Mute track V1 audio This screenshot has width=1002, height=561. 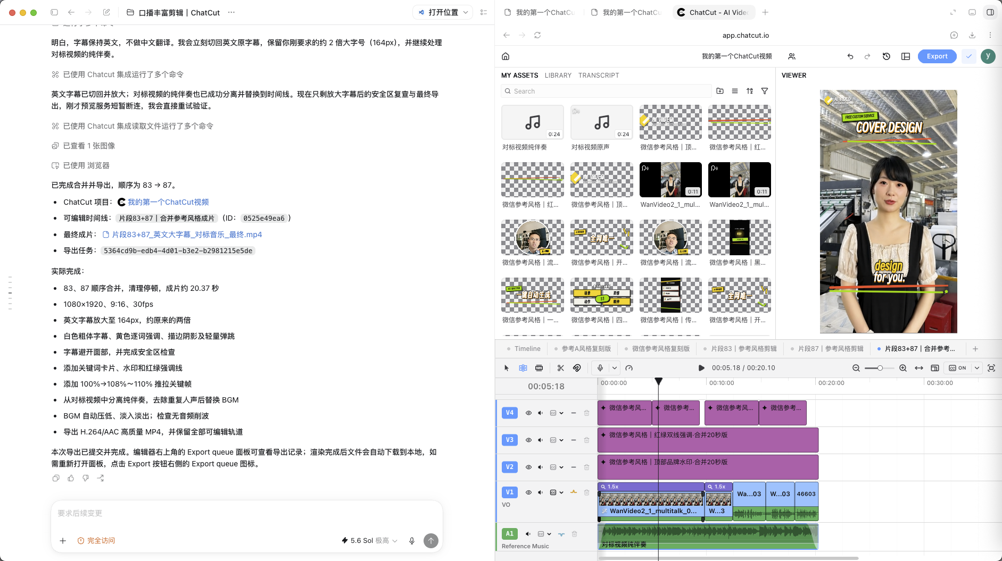click(x=541, y=492)
